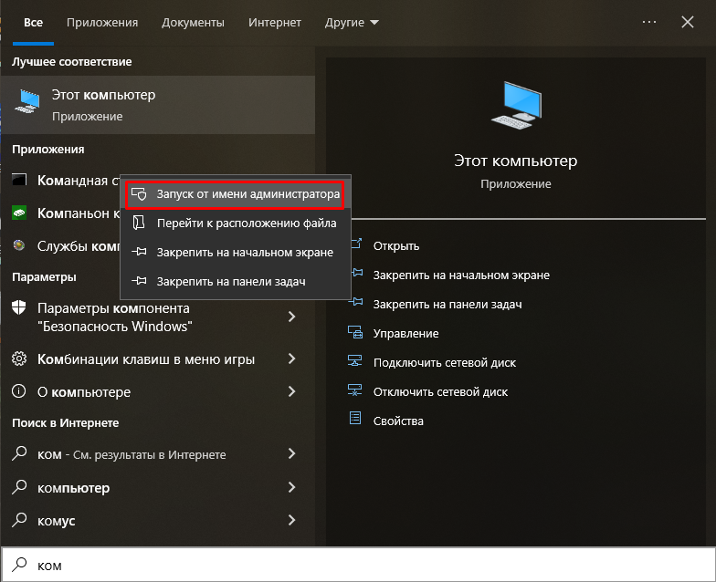Open the Приложения filter tab
Viewport: 716px width, 582px height.
pyautogui.click(x=102, y=22)
